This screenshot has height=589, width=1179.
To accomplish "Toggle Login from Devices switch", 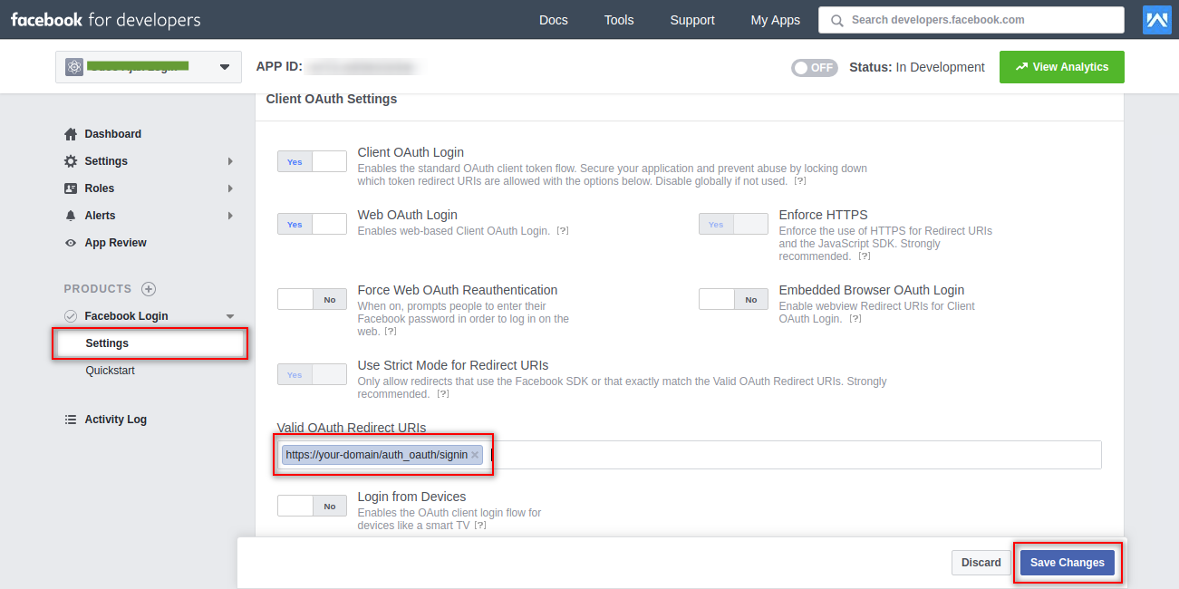I will pos(312,506).
